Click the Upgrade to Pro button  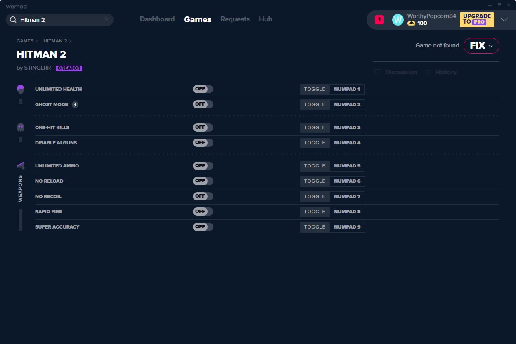pyautogui.click(x=476, y=19)
